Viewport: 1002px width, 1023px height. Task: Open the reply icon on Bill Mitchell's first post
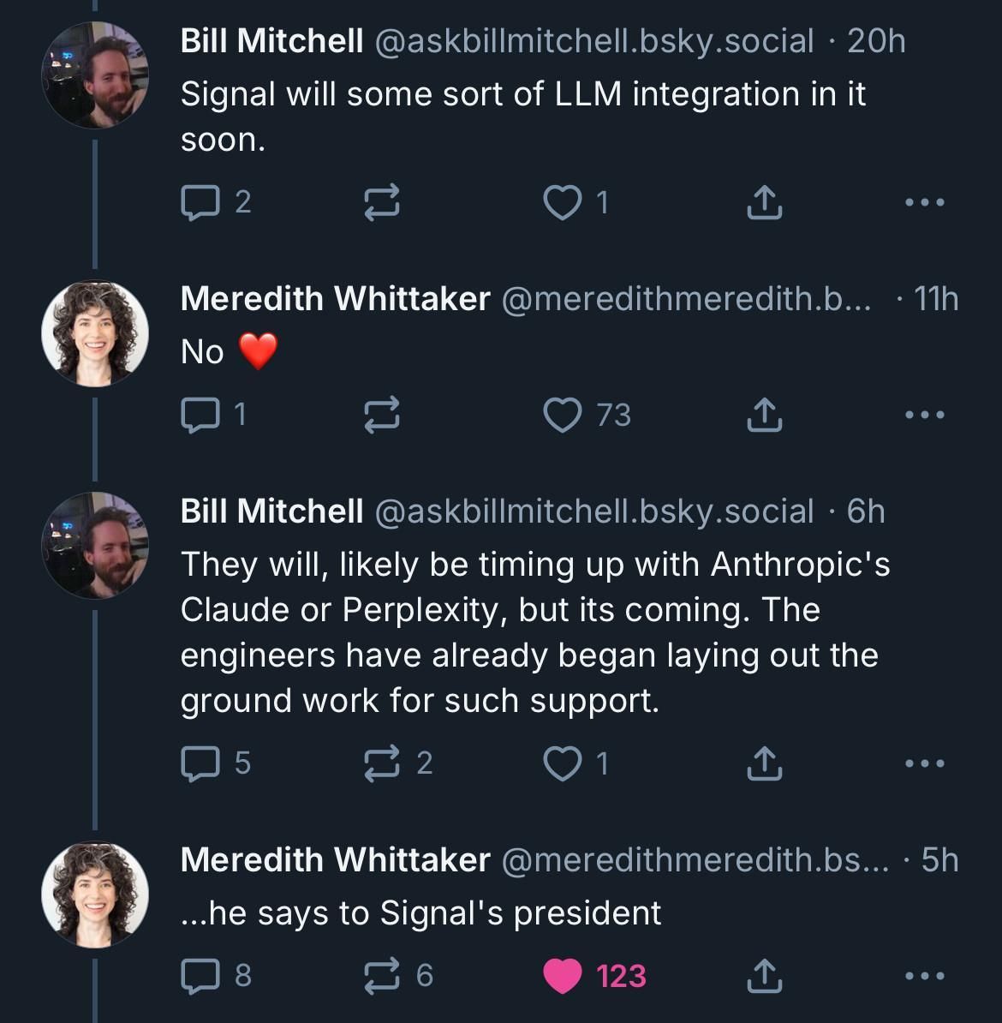(200, 202)
